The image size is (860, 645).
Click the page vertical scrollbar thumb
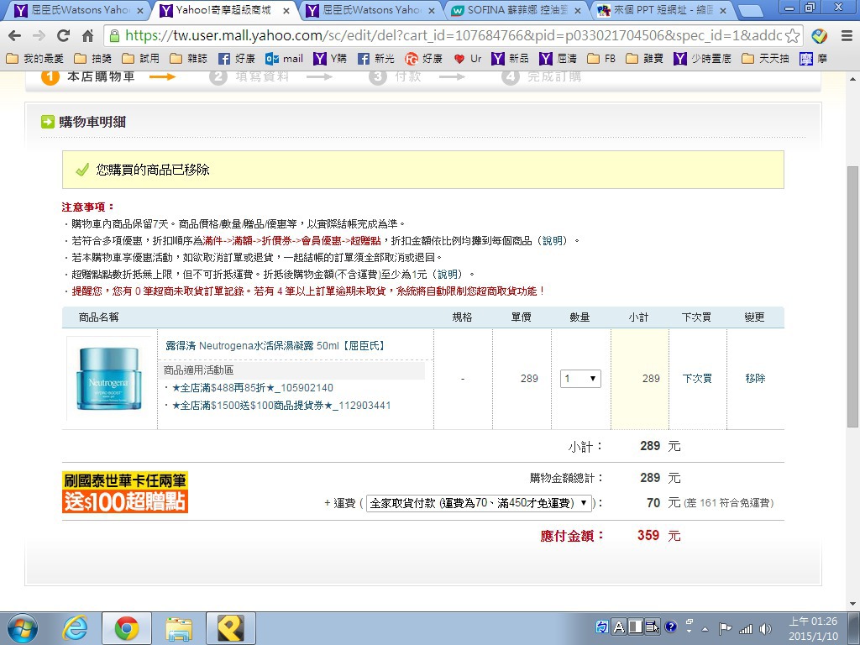(852, 296)
